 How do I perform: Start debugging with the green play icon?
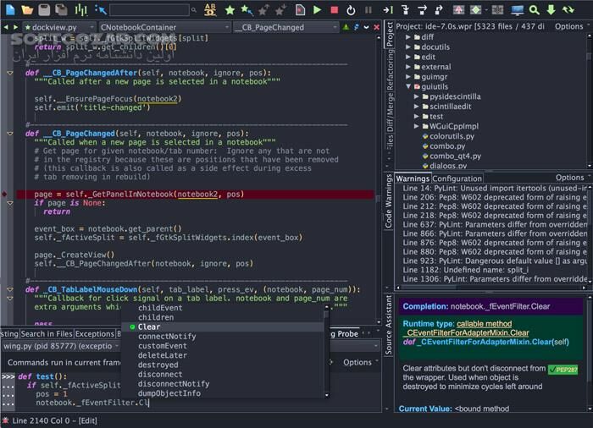click(x=317, y=10)
